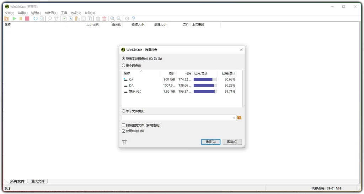Viewport: 364px width, 194px height.
Task: Click the 内存占用 status bar entry
Action: 327,188
